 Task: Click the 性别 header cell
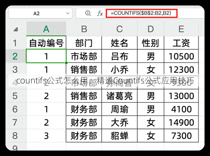151,43
